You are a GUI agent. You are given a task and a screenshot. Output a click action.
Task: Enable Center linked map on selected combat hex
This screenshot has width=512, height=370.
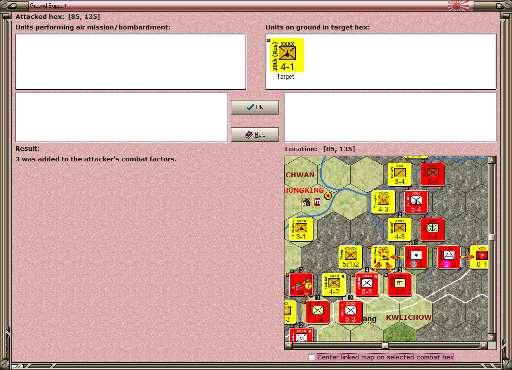[x=312, y=357]
